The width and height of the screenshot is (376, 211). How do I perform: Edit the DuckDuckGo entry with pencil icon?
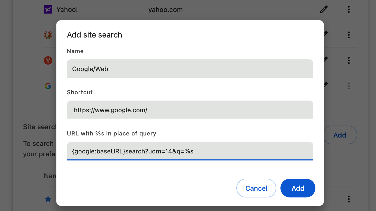coord(325,34)
